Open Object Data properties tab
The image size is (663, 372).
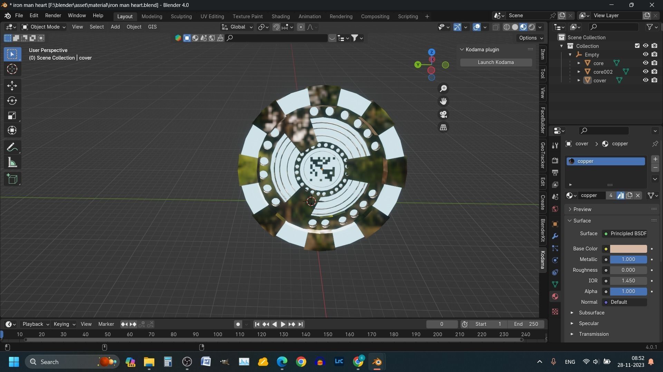pyautogui.click(x=555, y=285)
